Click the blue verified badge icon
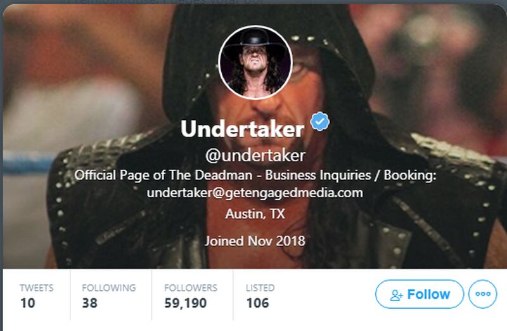 [320, 121]
